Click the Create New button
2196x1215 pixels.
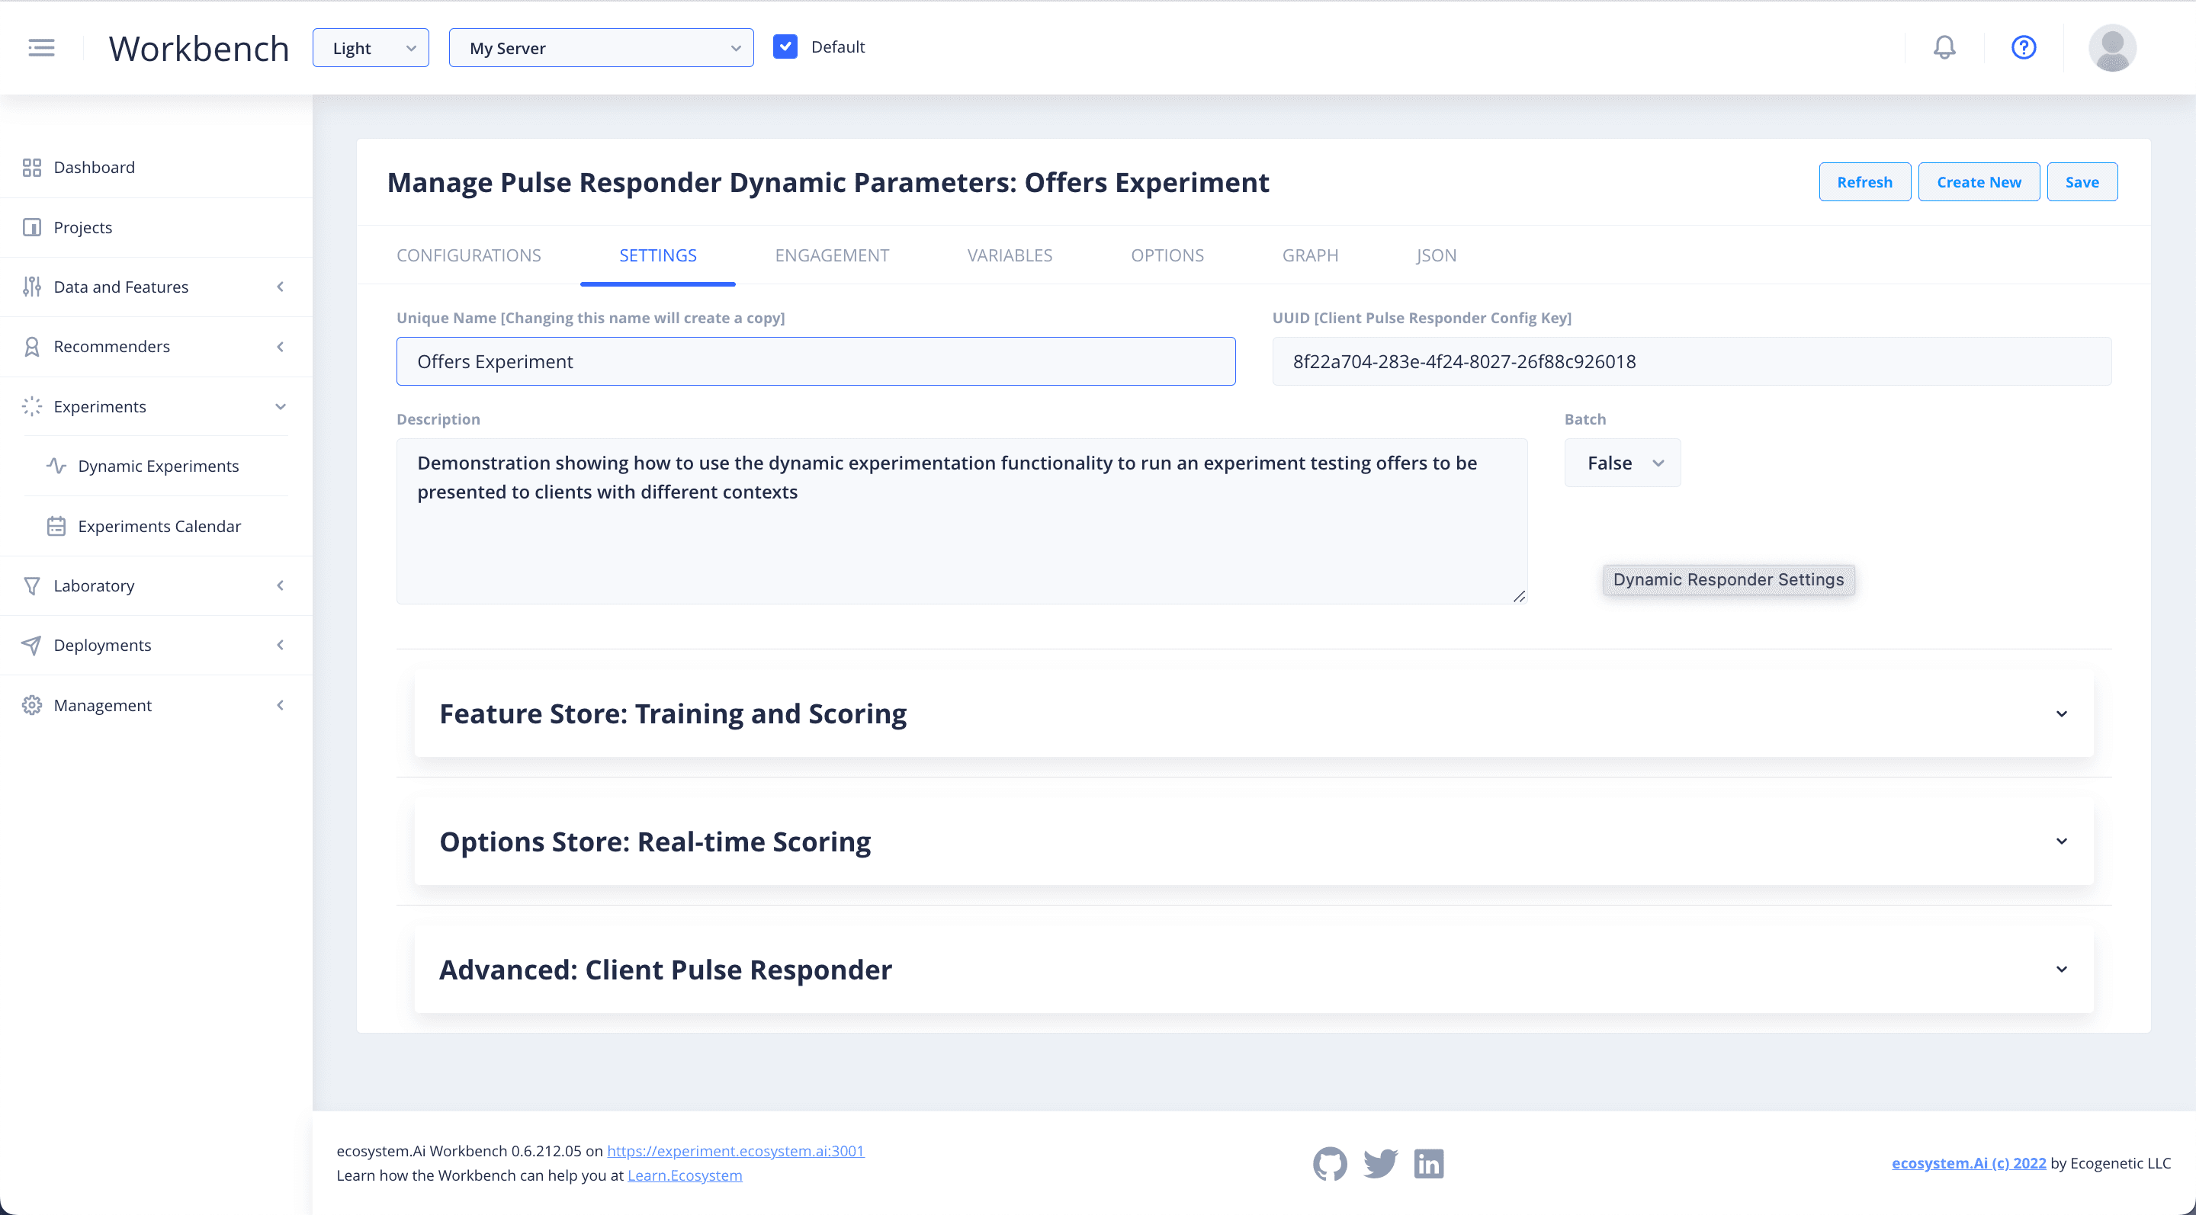pyautogui.click(x=1978, y=181)
